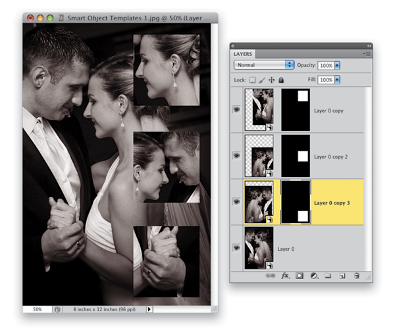Click document proxy icon in title bar
The image size is (395, 329).
pos(61,18)
